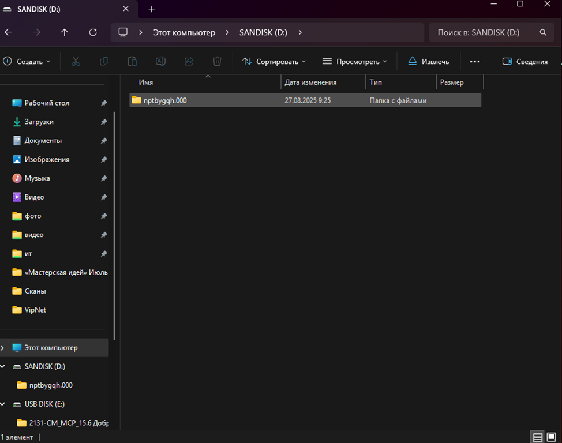Screen dimensions: 562x443
Task: Switch to details list view
Action: (537, 437)
